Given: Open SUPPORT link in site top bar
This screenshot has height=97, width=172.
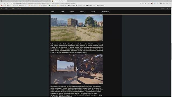Looking at the screenshot, I should (x=19, y=8).
